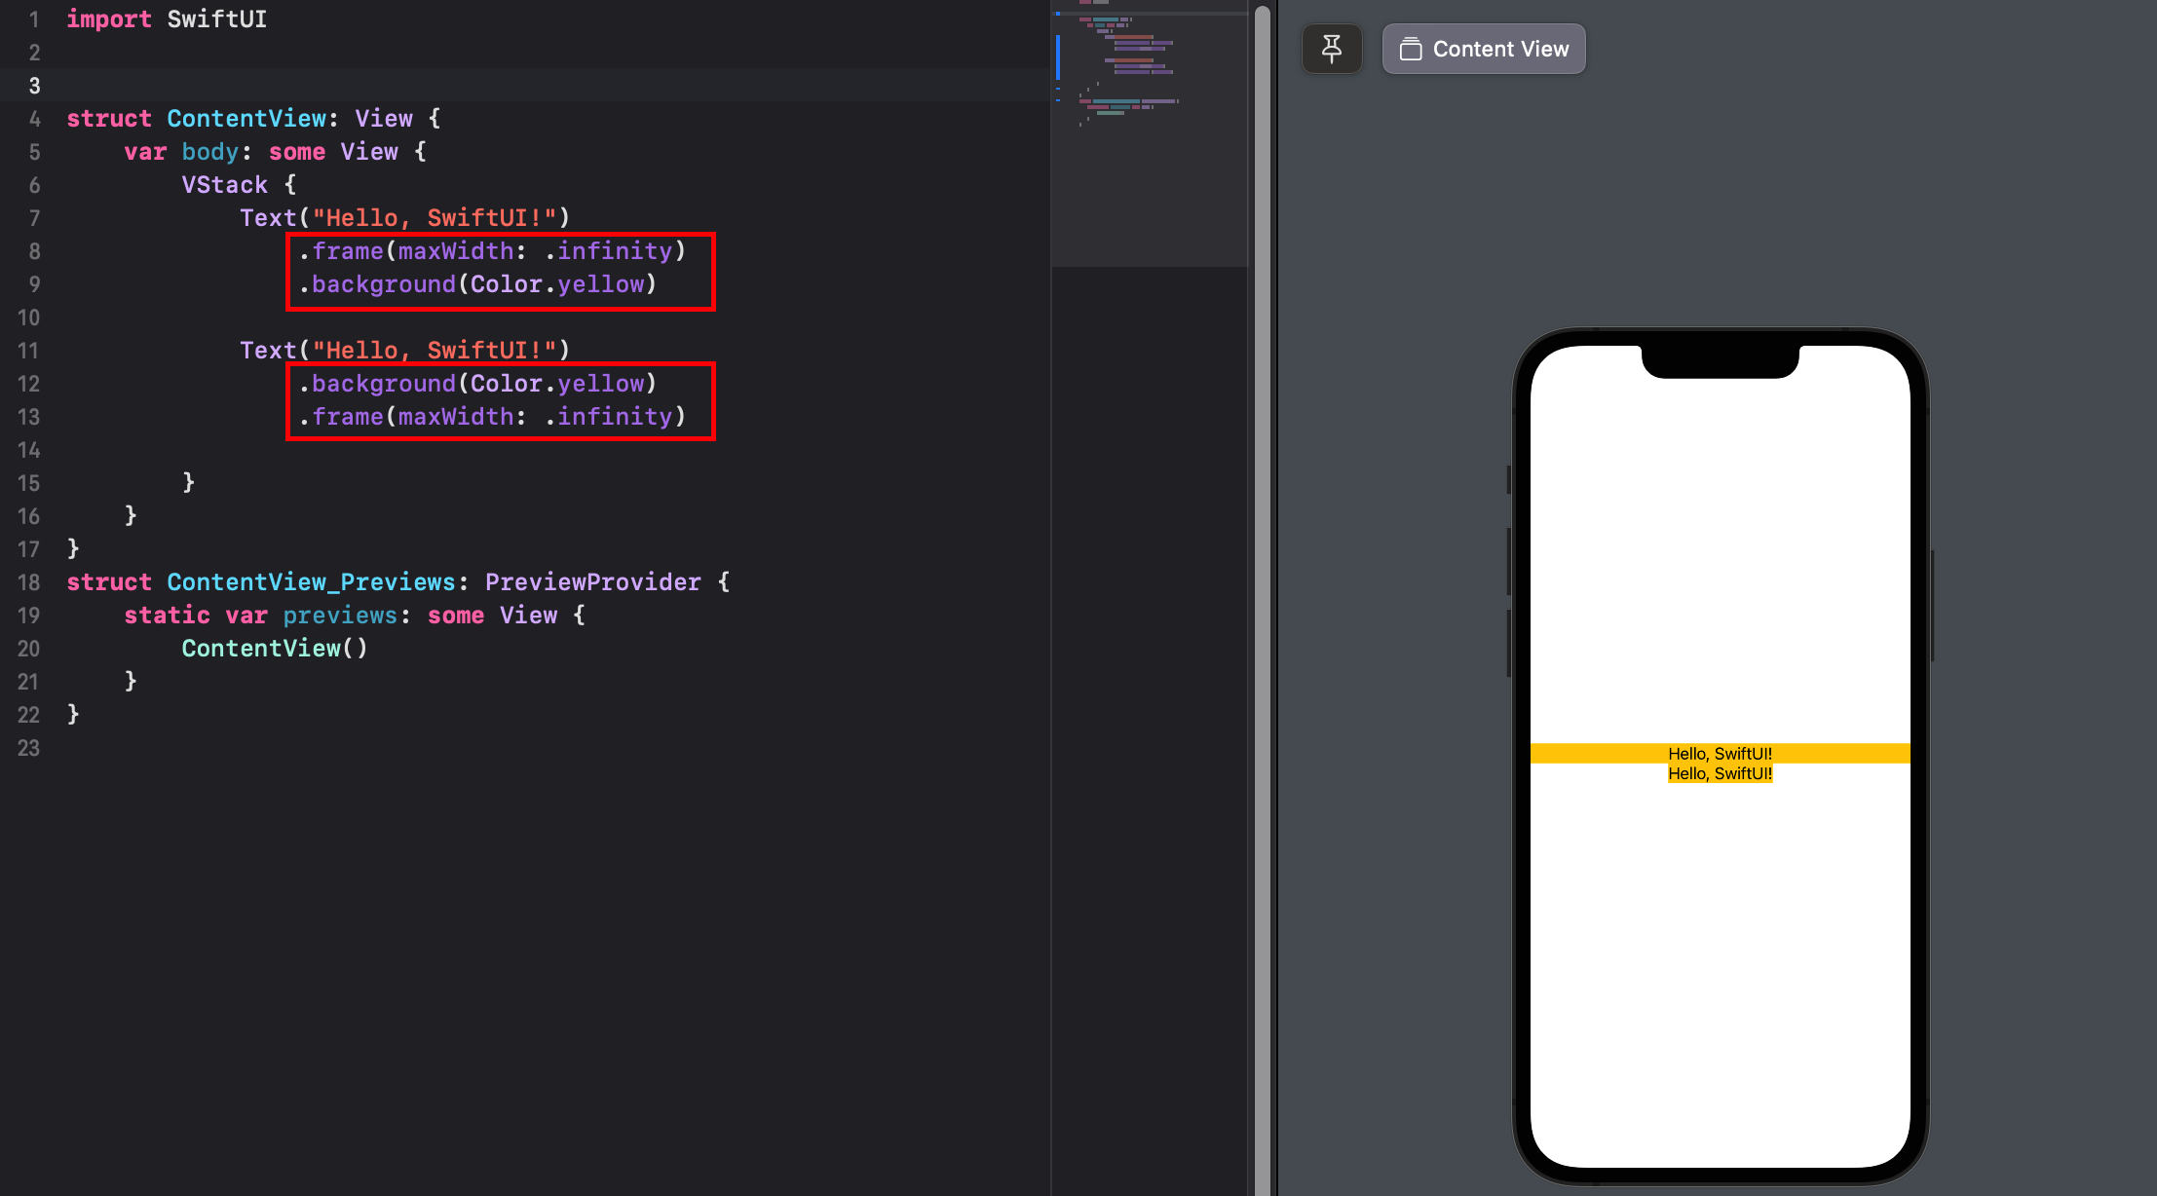Viewport: 2157px width, 1196px height.
Task: Click the VStack keyword on line 6
Action: pyautogui.click(x=224, y=185)
